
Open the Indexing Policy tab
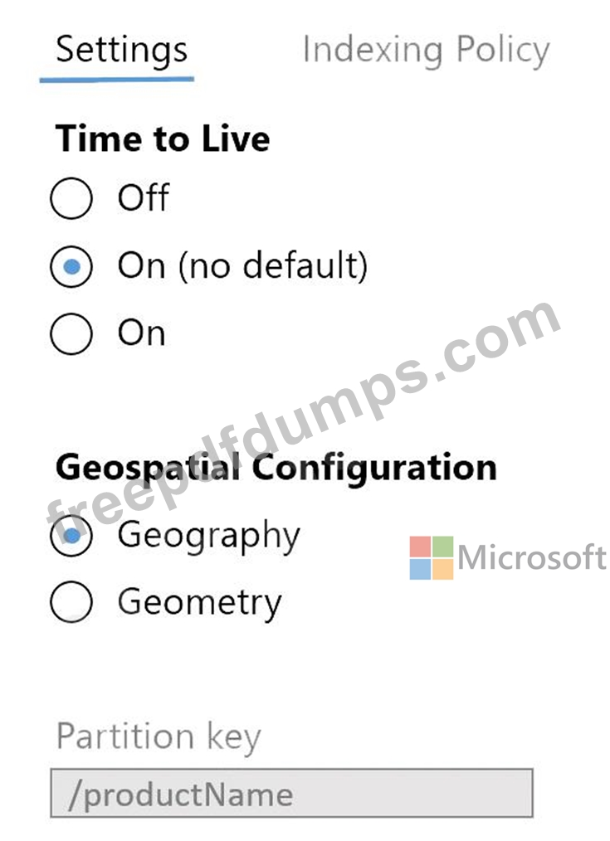pyautogui.click(x=425, y=51)
